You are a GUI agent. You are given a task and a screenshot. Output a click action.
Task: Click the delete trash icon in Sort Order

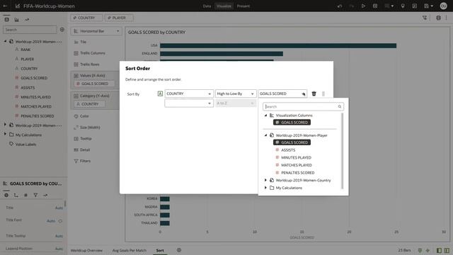click(314, 93)
